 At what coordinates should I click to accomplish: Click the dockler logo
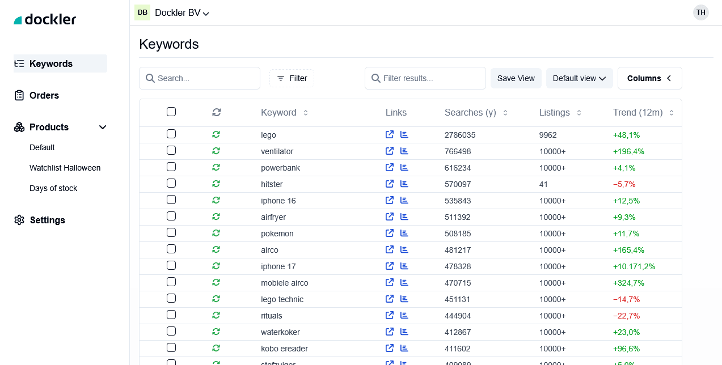point(45,20)
